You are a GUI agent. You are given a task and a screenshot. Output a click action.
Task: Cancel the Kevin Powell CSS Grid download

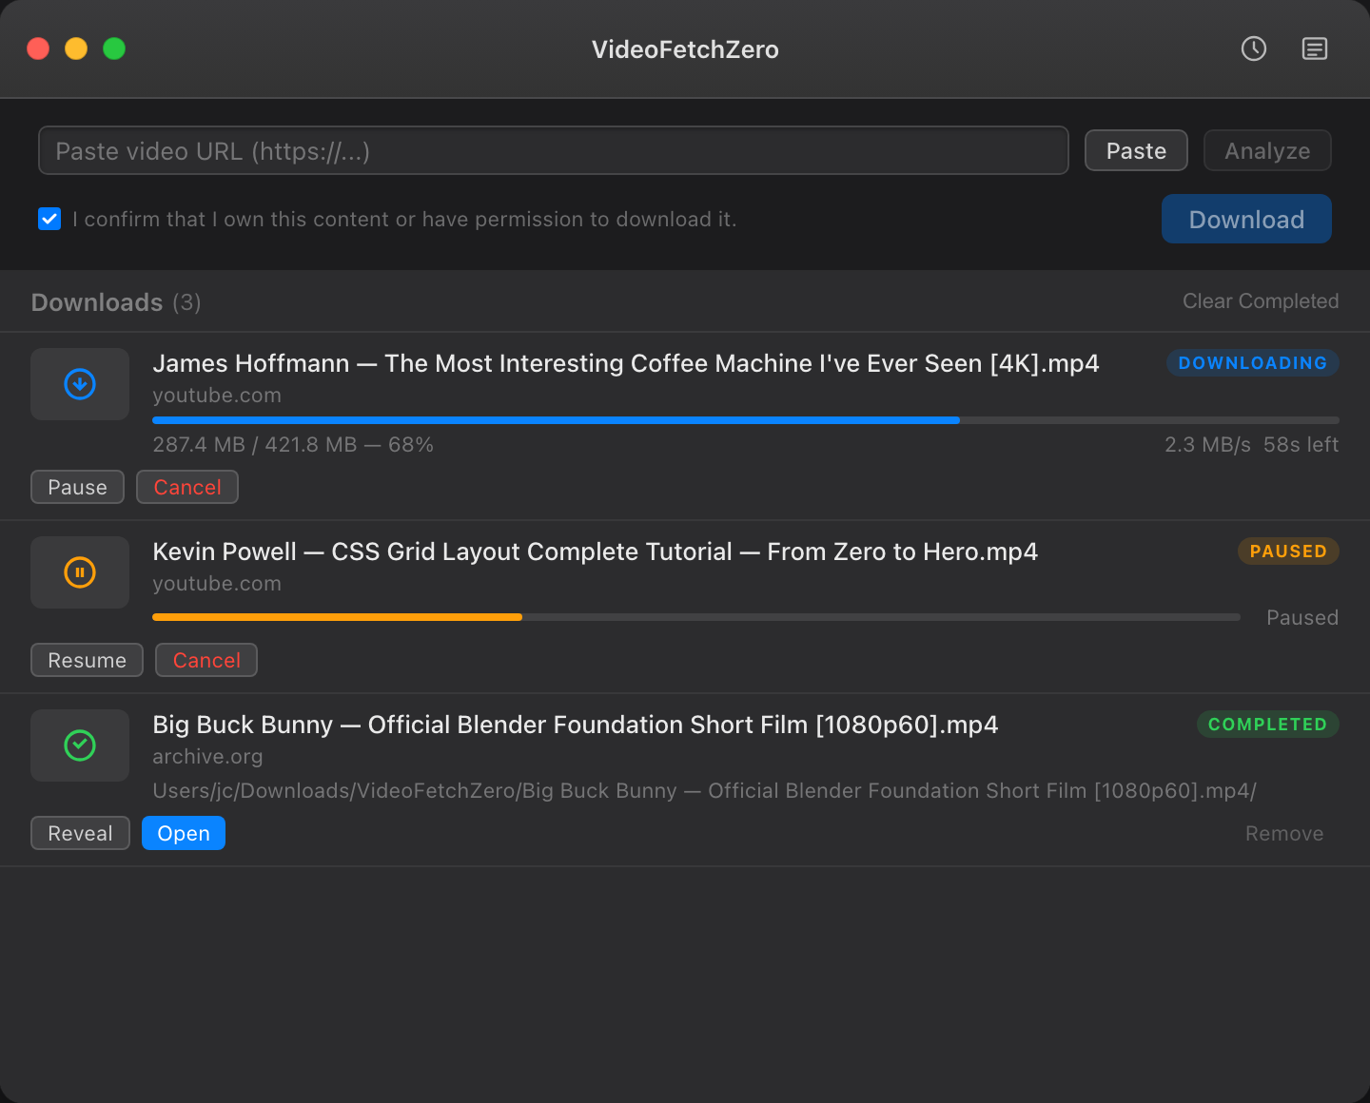coord(206,660)
